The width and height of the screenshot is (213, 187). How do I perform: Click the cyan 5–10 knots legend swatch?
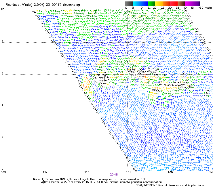[x=136, y=3]
